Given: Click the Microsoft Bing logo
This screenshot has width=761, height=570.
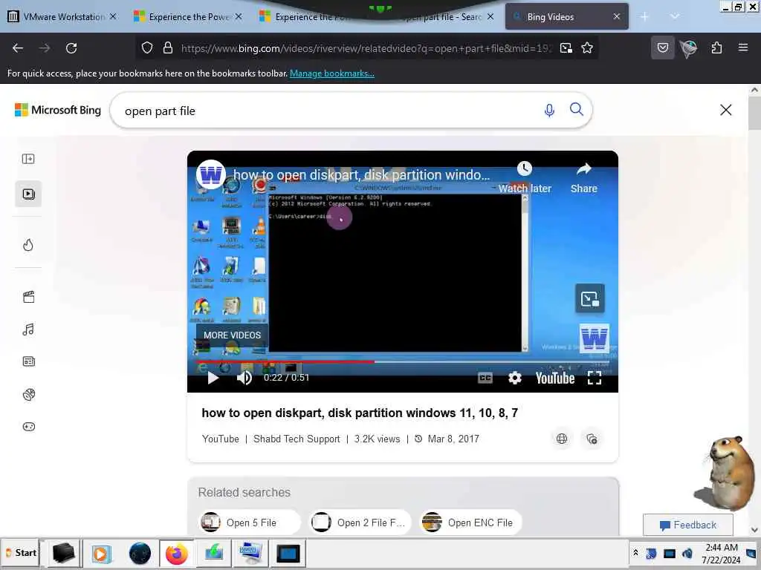Looking at the screenshot, I should point(58,110).
